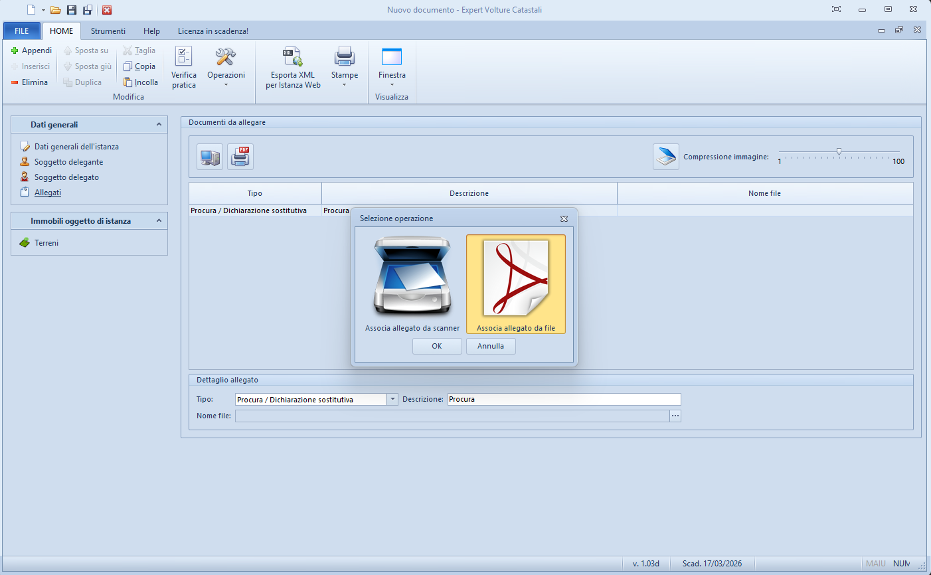Click Esporta XML per Istanza Web
Viewport: 931px width, 575px height.
coord(293,66)
